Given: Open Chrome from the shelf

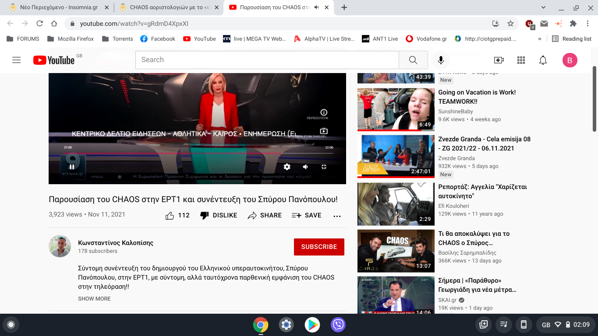Looking at the screenshot, I should pos(261,325).
